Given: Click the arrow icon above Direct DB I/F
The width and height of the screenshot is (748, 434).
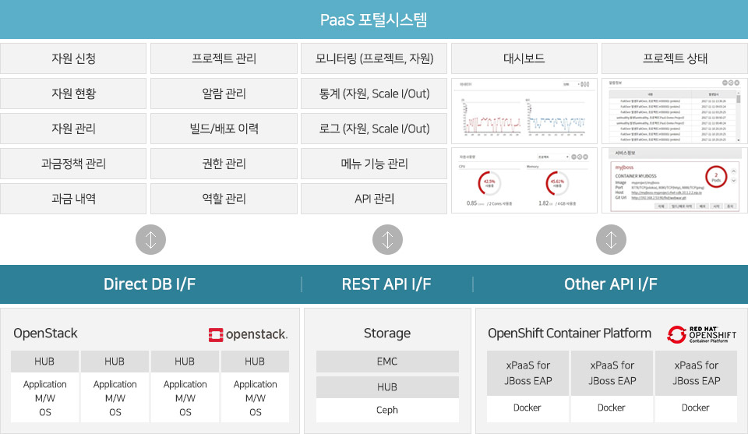Looking at the screenshot, I should coord(150,239).
